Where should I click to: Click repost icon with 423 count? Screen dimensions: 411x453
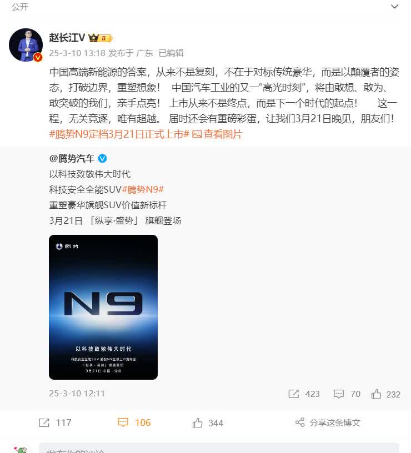[304, 394]
